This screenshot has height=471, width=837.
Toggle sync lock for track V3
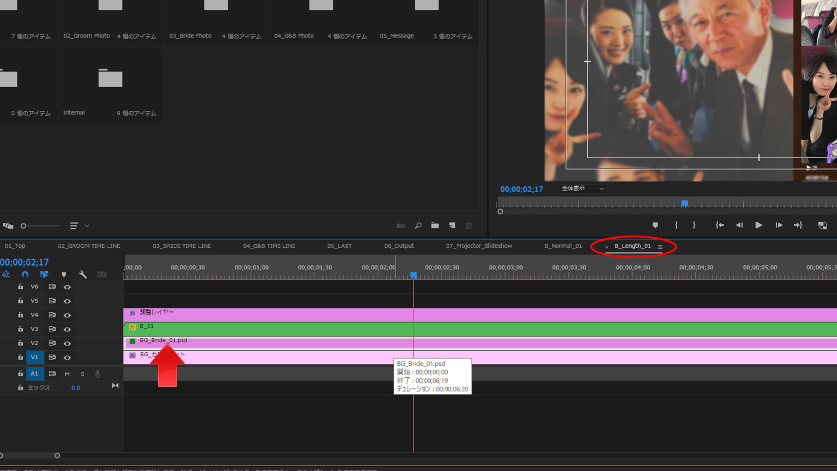click(52, 329)
